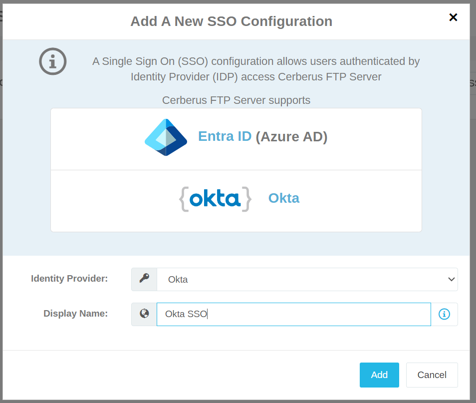Close the SSO configuration dialog
This screenshot has height=403, width=476.
coord(453,17)
